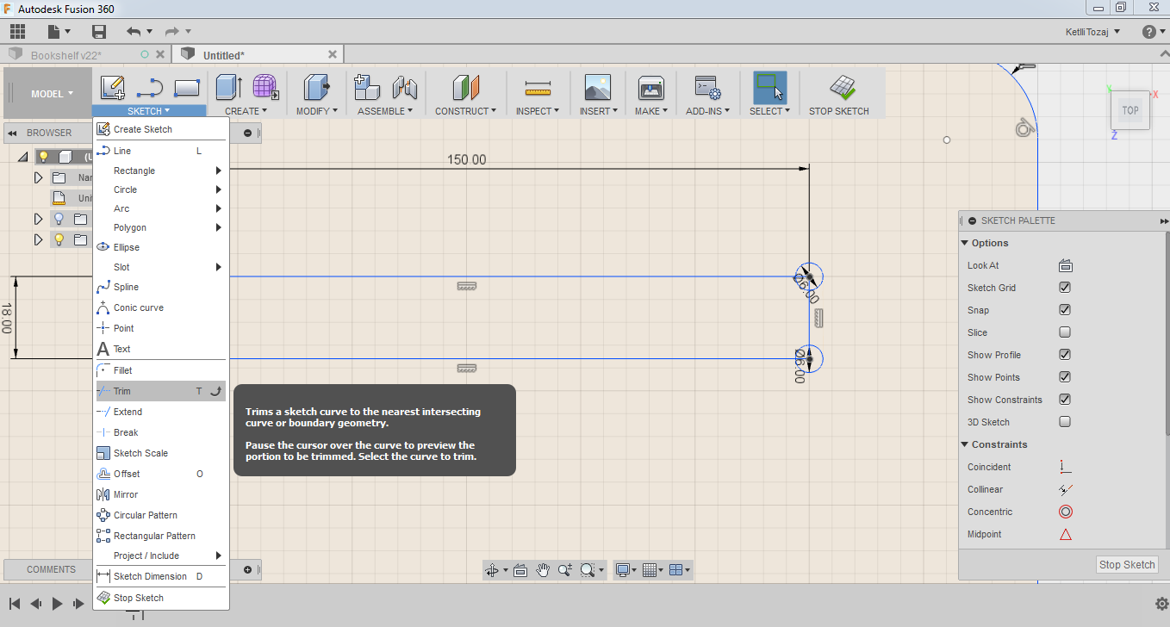Click the Orbit icon in navigation bar
1170x627 pixels.
(493, 569)
